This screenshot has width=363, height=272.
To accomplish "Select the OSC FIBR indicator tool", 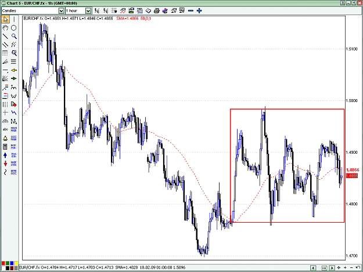I will (x=14, y=138).
